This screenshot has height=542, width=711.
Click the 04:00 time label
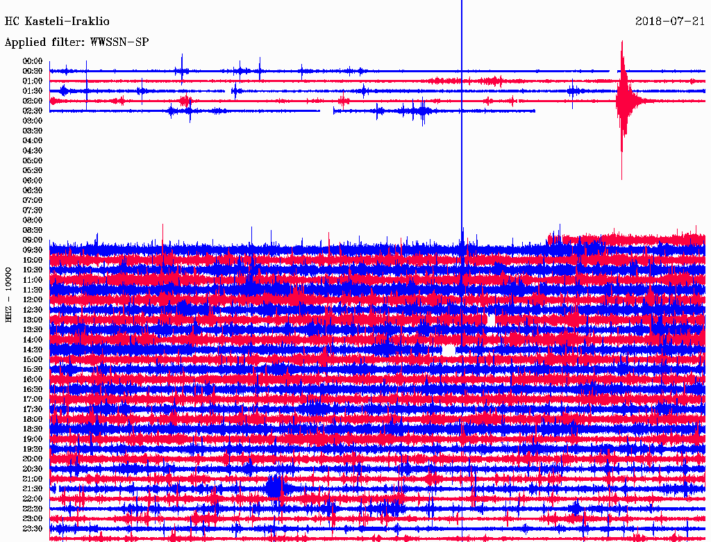coord(33,141)
